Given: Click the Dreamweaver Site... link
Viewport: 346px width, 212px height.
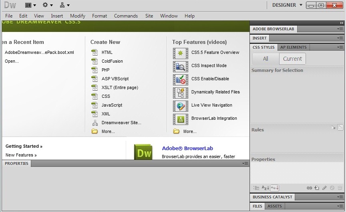Looking at the screenshot, I should point(121,123).
